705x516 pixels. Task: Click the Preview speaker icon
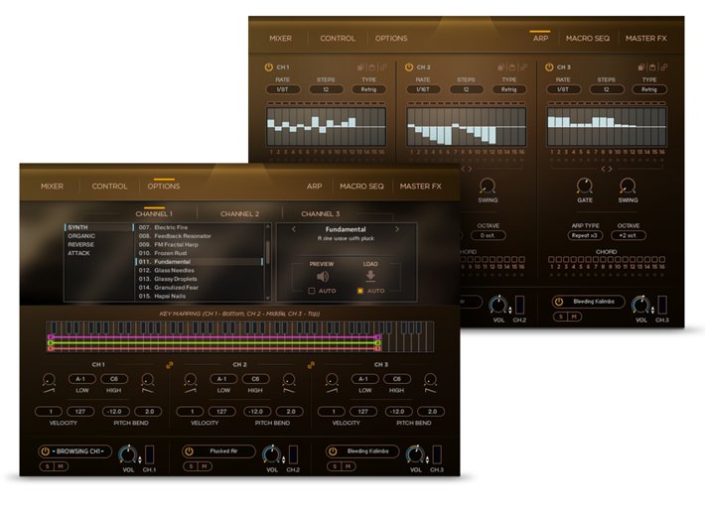point(321,277)
